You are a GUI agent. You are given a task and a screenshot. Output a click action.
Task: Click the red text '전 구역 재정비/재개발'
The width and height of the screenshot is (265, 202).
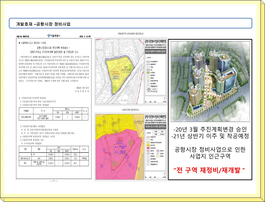coord(210,170)
